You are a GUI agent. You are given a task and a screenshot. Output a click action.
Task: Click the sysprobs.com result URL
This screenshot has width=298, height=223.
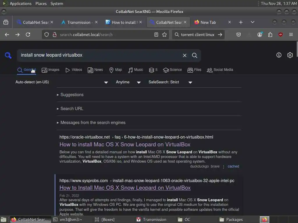coord(147,181)
